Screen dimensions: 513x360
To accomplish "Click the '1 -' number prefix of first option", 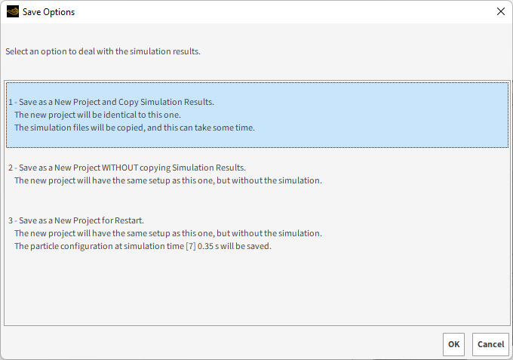I will click(x=13, y=102).
